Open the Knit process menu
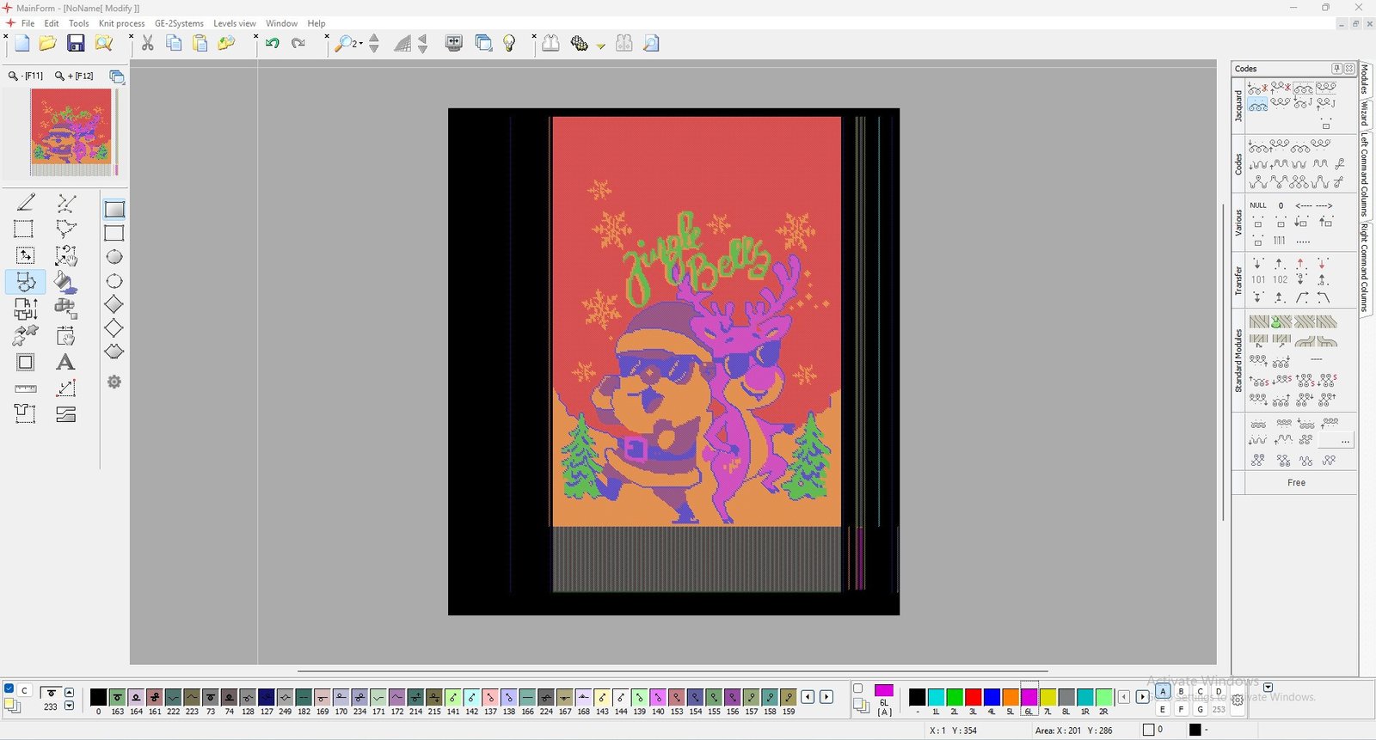 [121, 23]
